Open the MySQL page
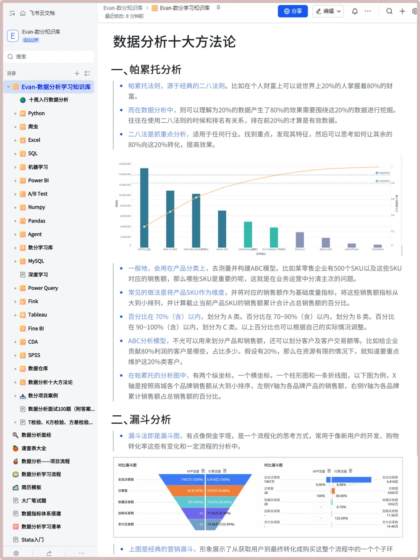 tap(36, 261)
